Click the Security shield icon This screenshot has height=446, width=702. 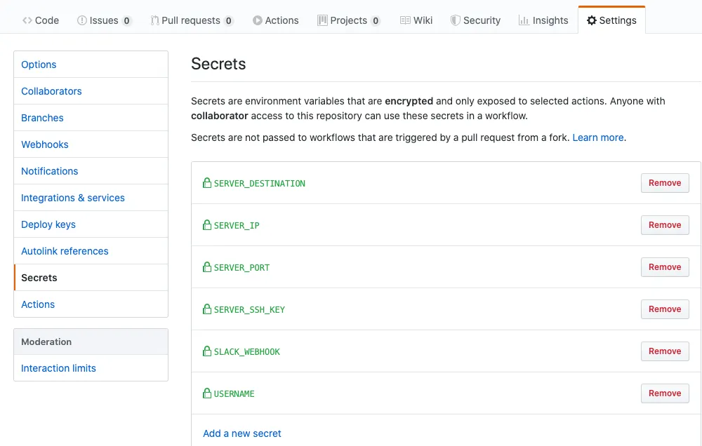coord(456,20)
